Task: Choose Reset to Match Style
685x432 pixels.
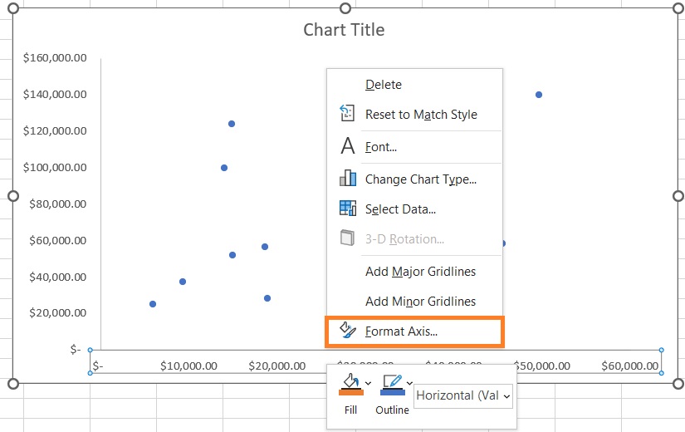Action: [414, 114]
